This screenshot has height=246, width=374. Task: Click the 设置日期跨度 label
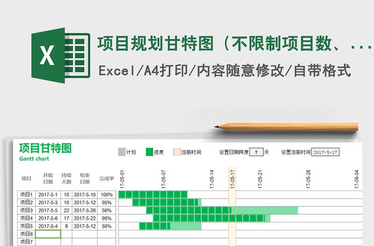click(234, 152)
